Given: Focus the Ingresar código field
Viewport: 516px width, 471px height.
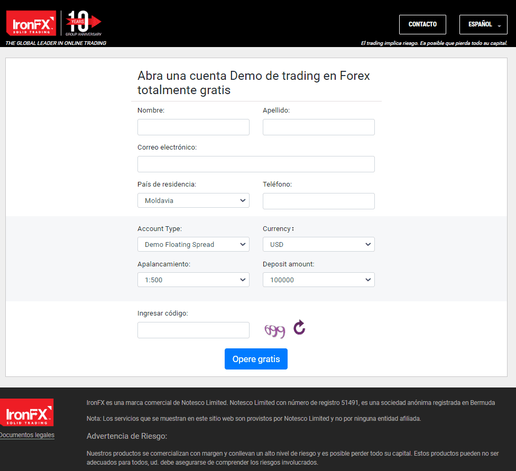Looking at the screenshot, I should [x=193, y=330].
